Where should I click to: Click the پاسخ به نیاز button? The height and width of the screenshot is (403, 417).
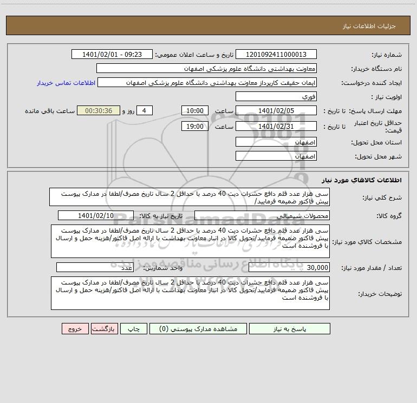[x=290, y=329]
